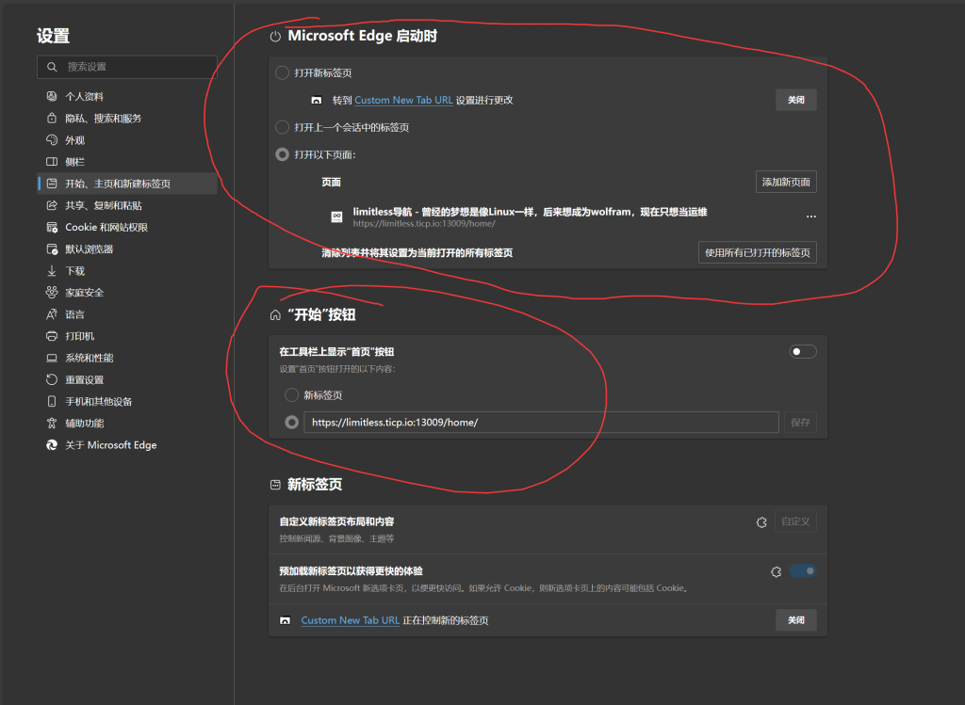The image size is (965, 705).
Task: Click the phone icon for 手机和其他设备
Action: point(52,401)
